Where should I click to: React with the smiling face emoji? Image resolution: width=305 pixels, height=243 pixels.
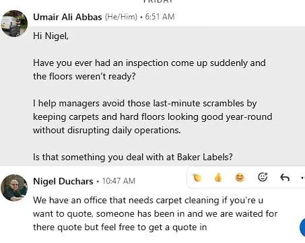240,178
